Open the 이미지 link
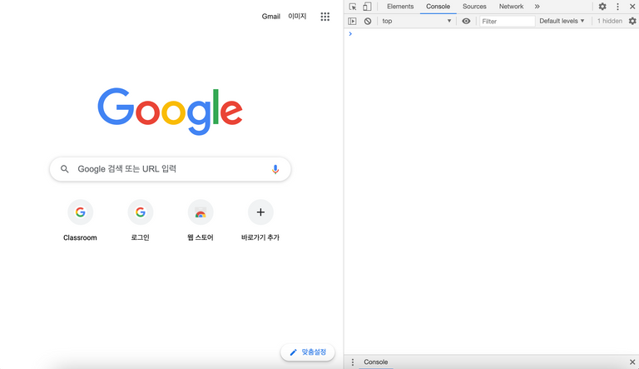Viewport: 639px width, 369px height. click(x=297, y=17)
